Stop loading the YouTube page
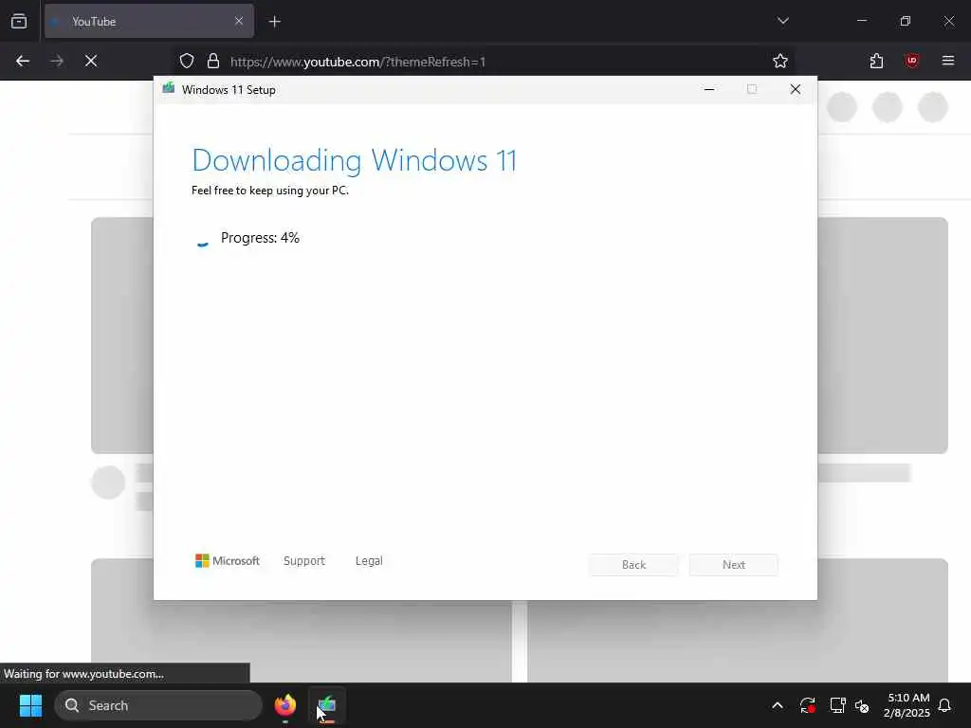 (91, 62)
